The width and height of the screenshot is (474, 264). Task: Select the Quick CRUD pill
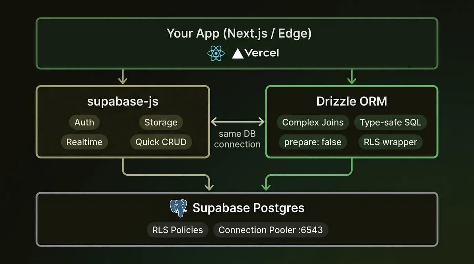(x=161, y=142)
